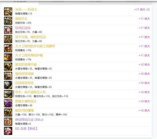This screenshot has height=139, width=157.
Task: Click the +12 放大 label for 黑花的束缚手链
Action: [x=144, y=65]
